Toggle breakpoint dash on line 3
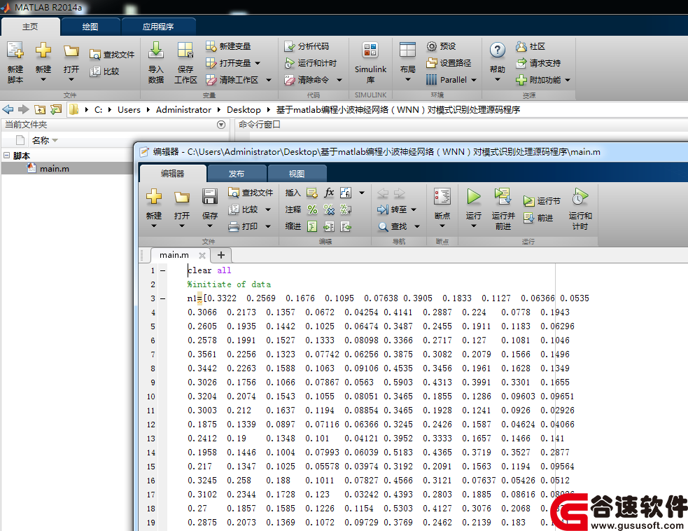 click(x=163, y=298)
